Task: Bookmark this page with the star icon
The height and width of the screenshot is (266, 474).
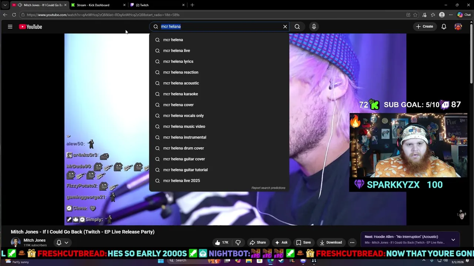Action: 415,15
